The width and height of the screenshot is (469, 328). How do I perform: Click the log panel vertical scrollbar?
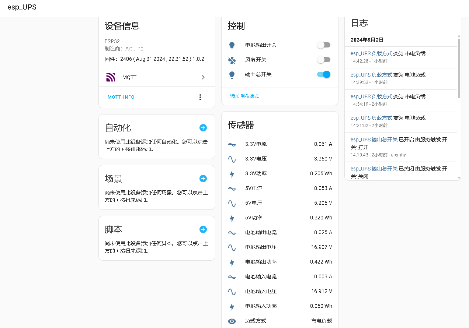[459, 68]
